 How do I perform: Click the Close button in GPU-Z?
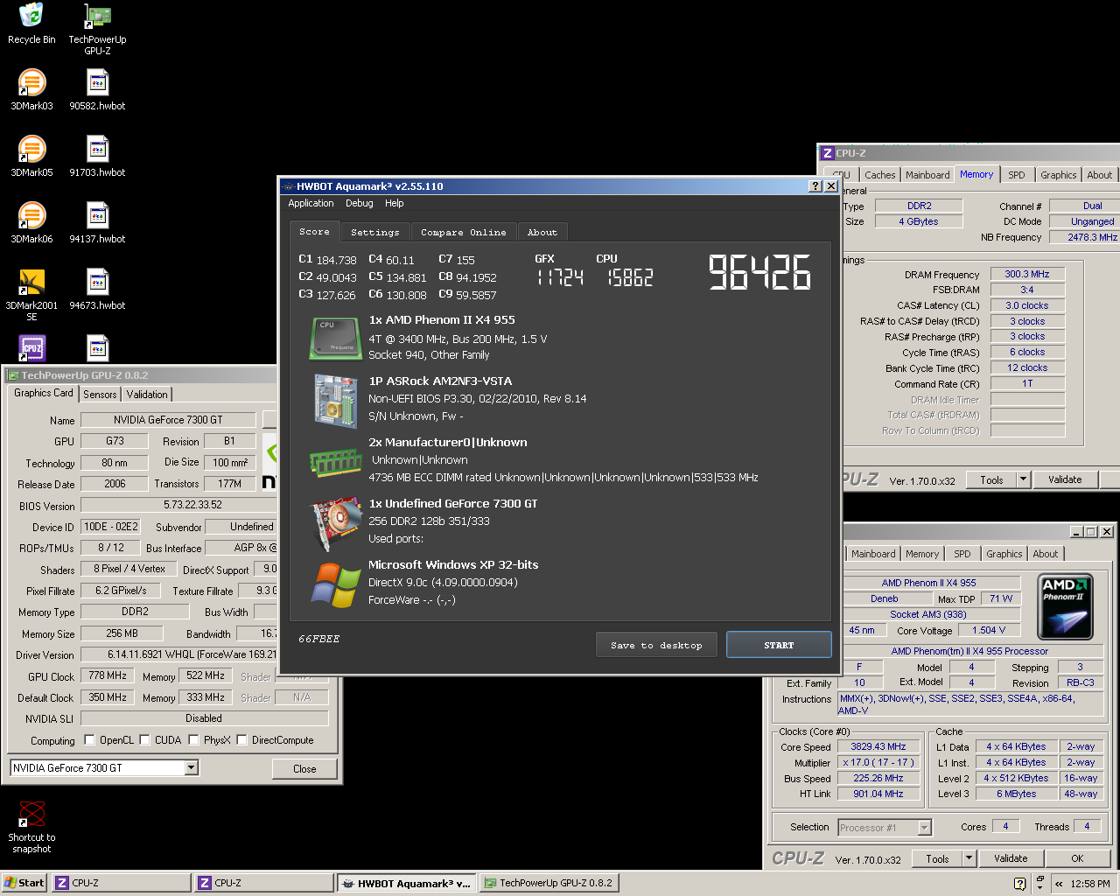[304, 769]
